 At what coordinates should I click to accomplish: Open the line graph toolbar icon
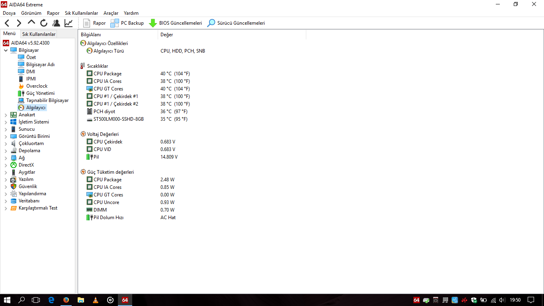coord(68,23)
